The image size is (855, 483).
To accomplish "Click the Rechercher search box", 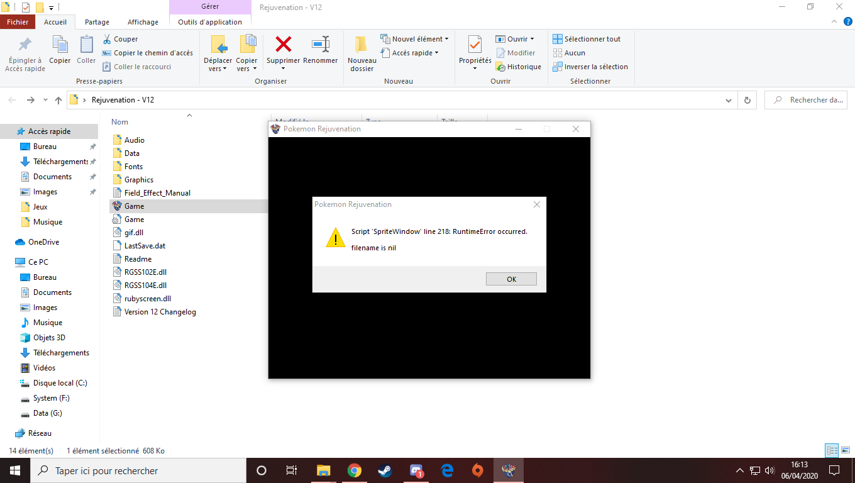I will tap(806, 100).
